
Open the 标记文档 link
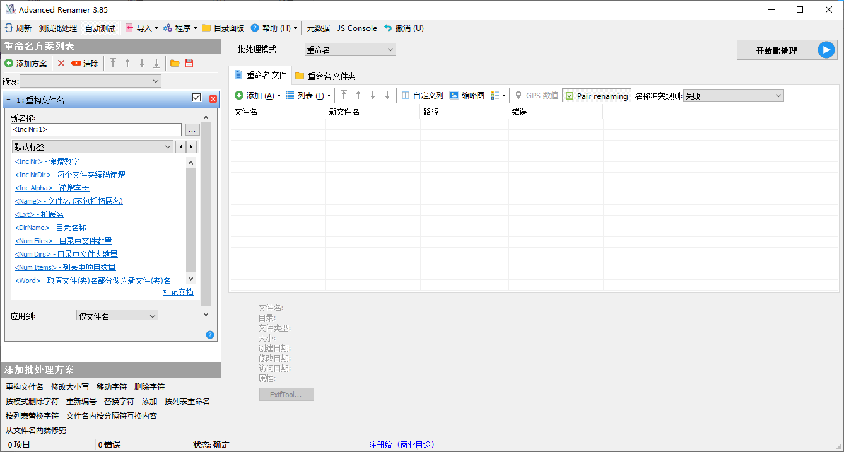(179, 292)
